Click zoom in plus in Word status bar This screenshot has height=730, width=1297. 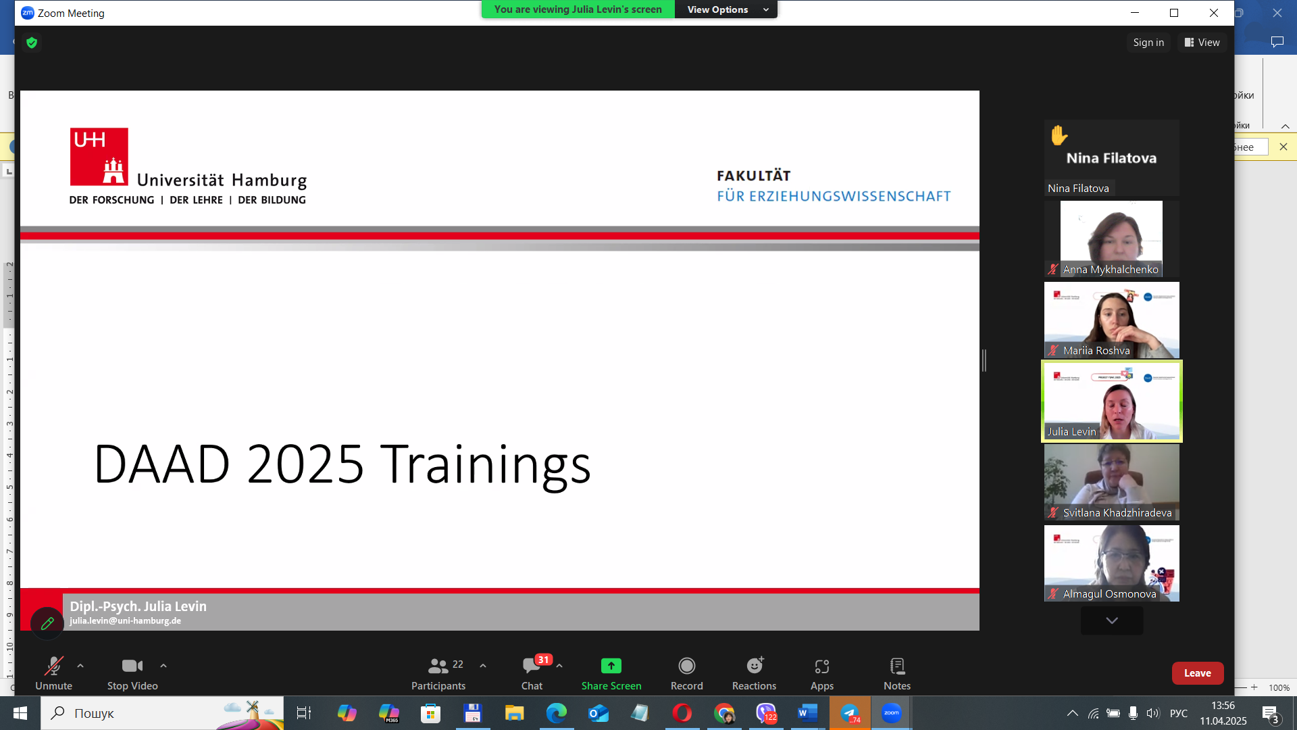(x=1254, y=687)
